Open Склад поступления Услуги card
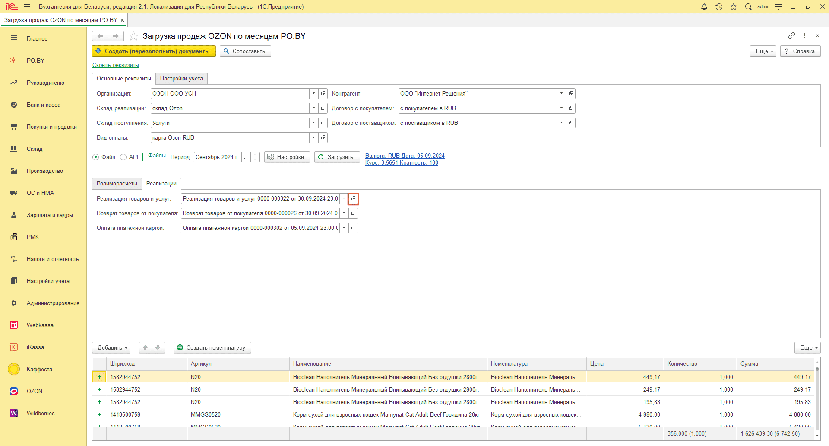Image resolution: width=829 pixels, height=446 pixels. (323, 123)
